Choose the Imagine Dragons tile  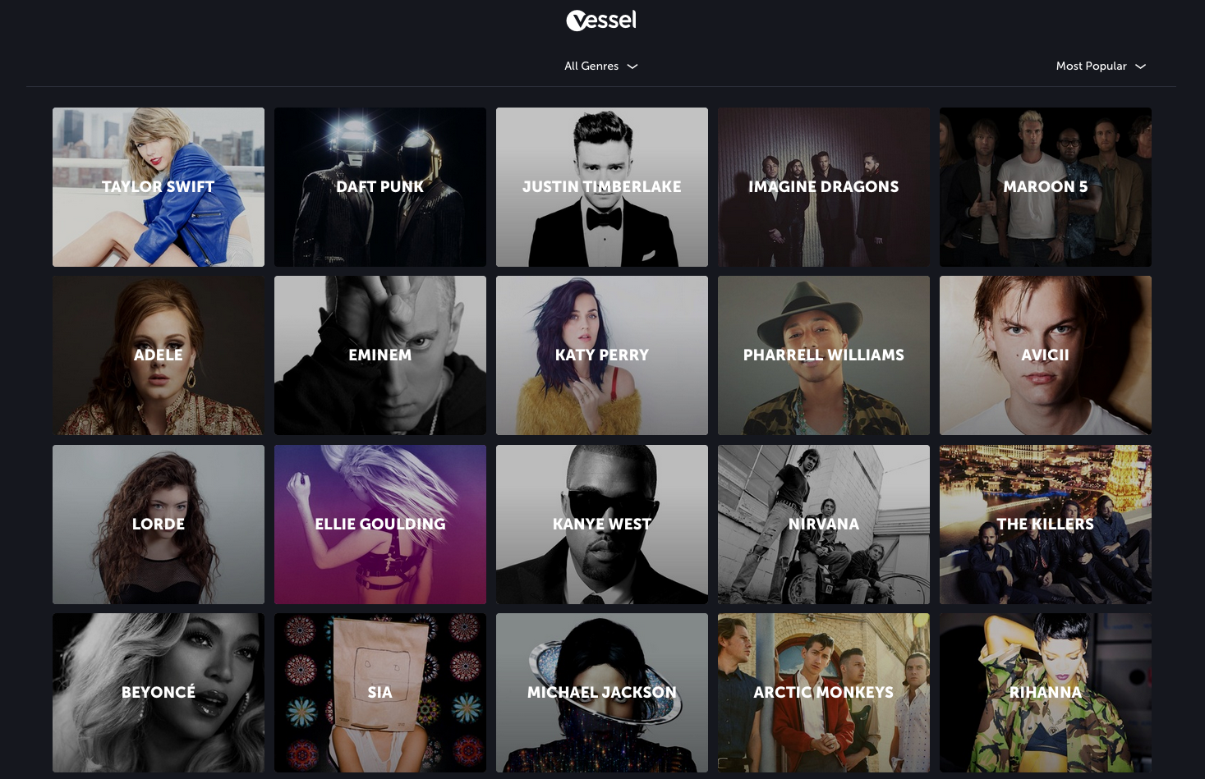(824, 187)
